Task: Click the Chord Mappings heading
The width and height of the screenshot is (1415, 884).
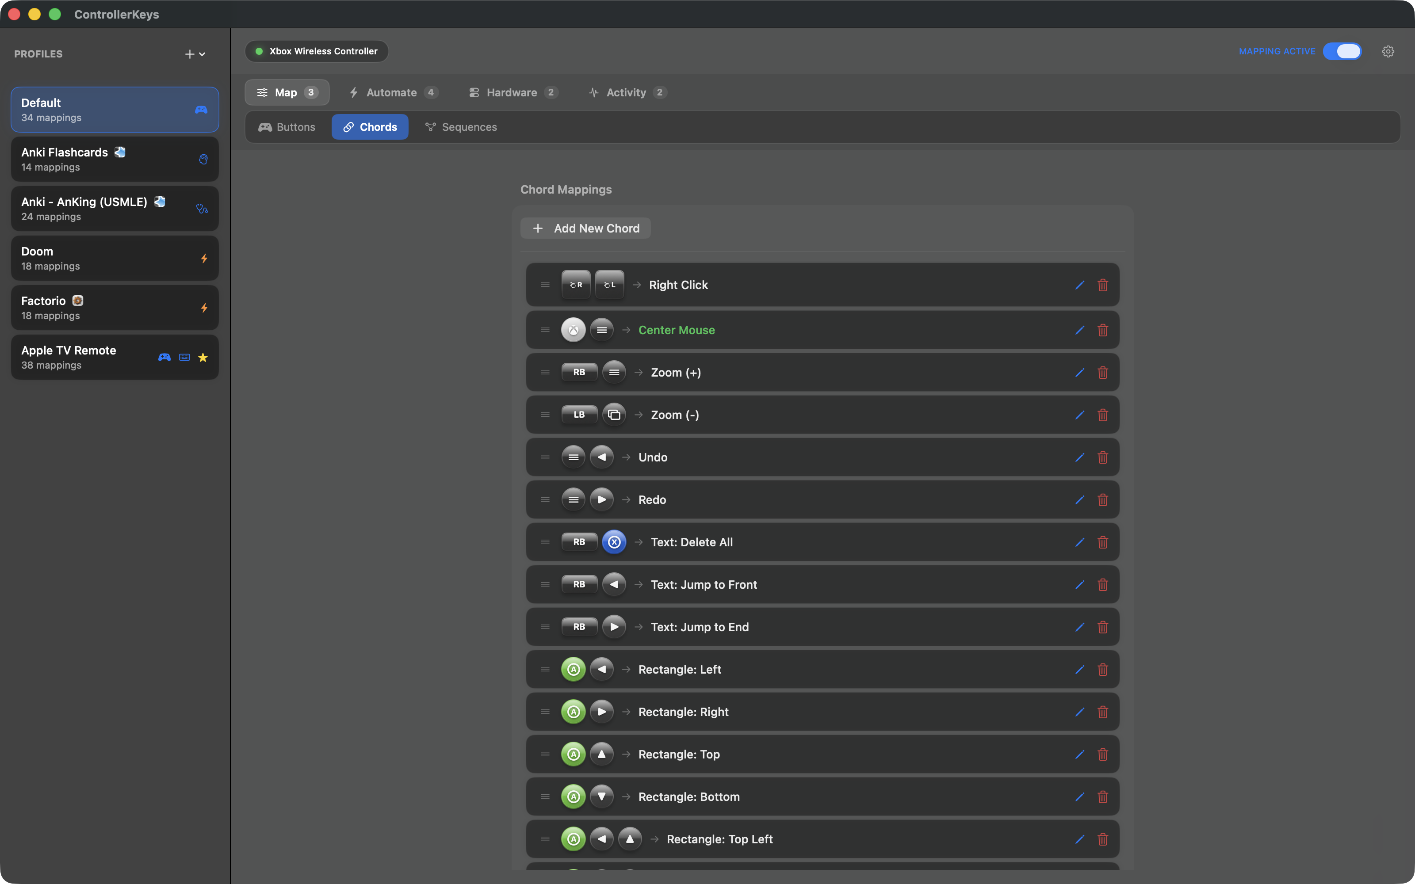Action: (x=566, y=190)
